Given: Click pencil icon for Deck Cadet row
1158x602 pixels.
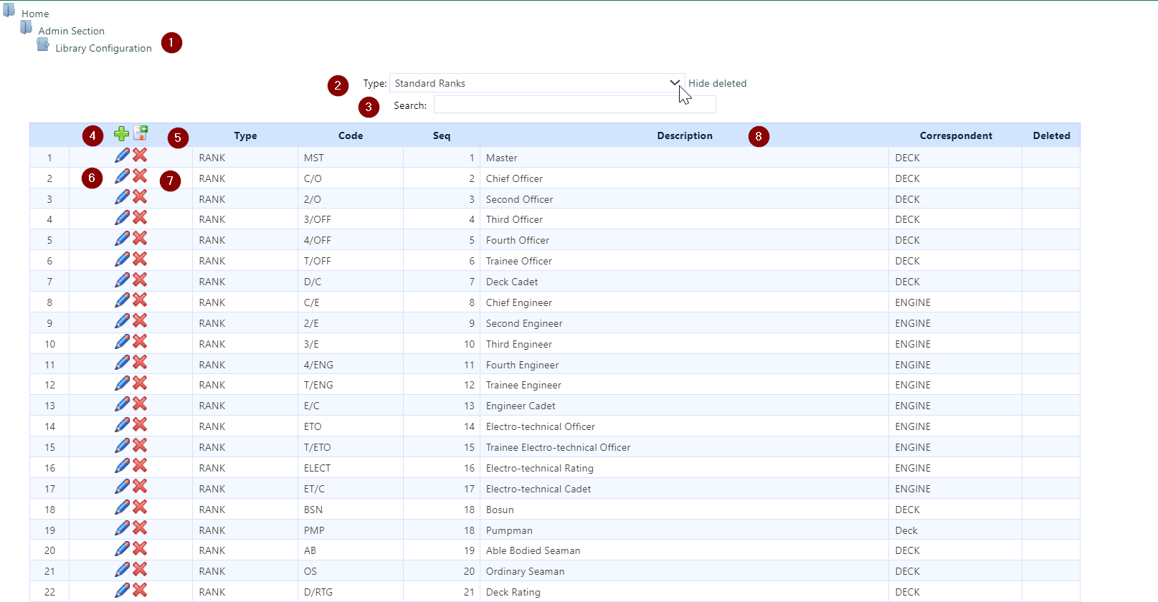Looking at the screenshot, I should pos(123,279).
